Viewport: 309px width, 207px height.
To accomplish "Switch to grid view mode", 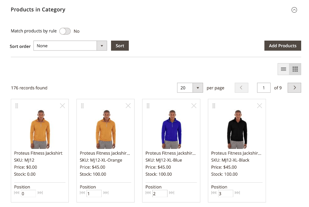I will coord(295,69).
